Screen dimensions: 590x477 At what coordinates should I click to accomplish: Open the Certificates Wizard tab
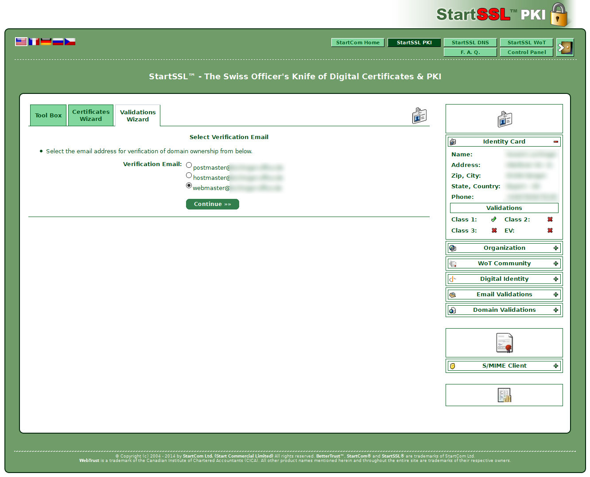pos(91,115)
